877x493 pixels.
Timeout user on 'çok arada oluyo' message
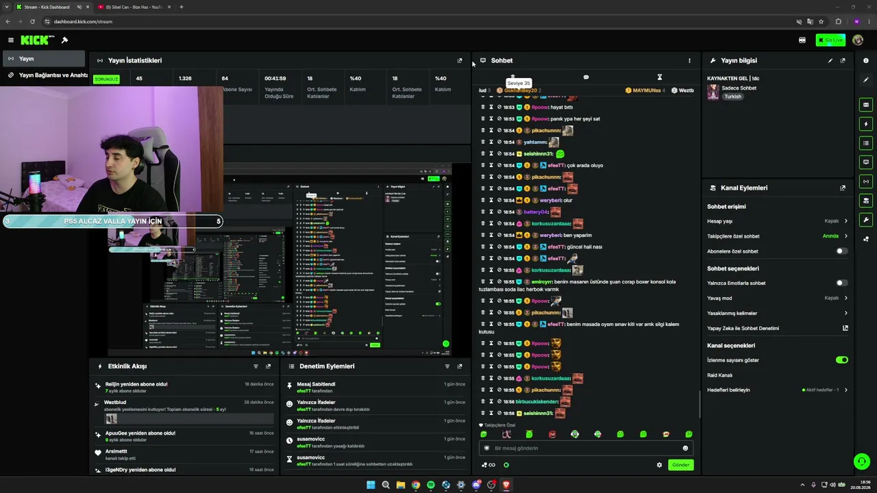(491, 166)
